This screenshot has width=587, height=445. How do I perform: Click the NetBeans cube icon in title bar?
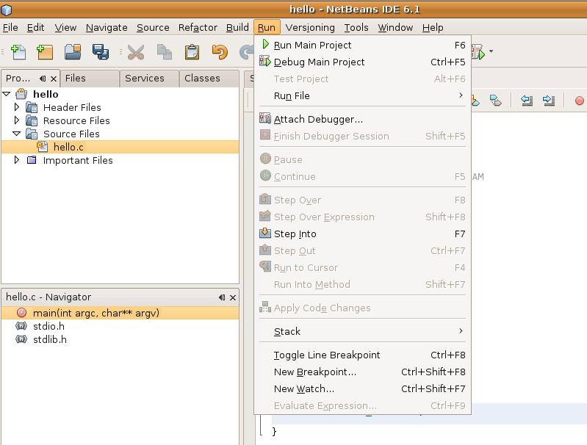7,10
